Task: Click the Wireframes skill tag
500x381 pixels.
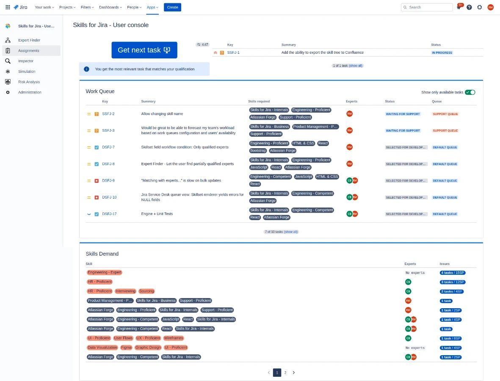Action: (174, 338)
